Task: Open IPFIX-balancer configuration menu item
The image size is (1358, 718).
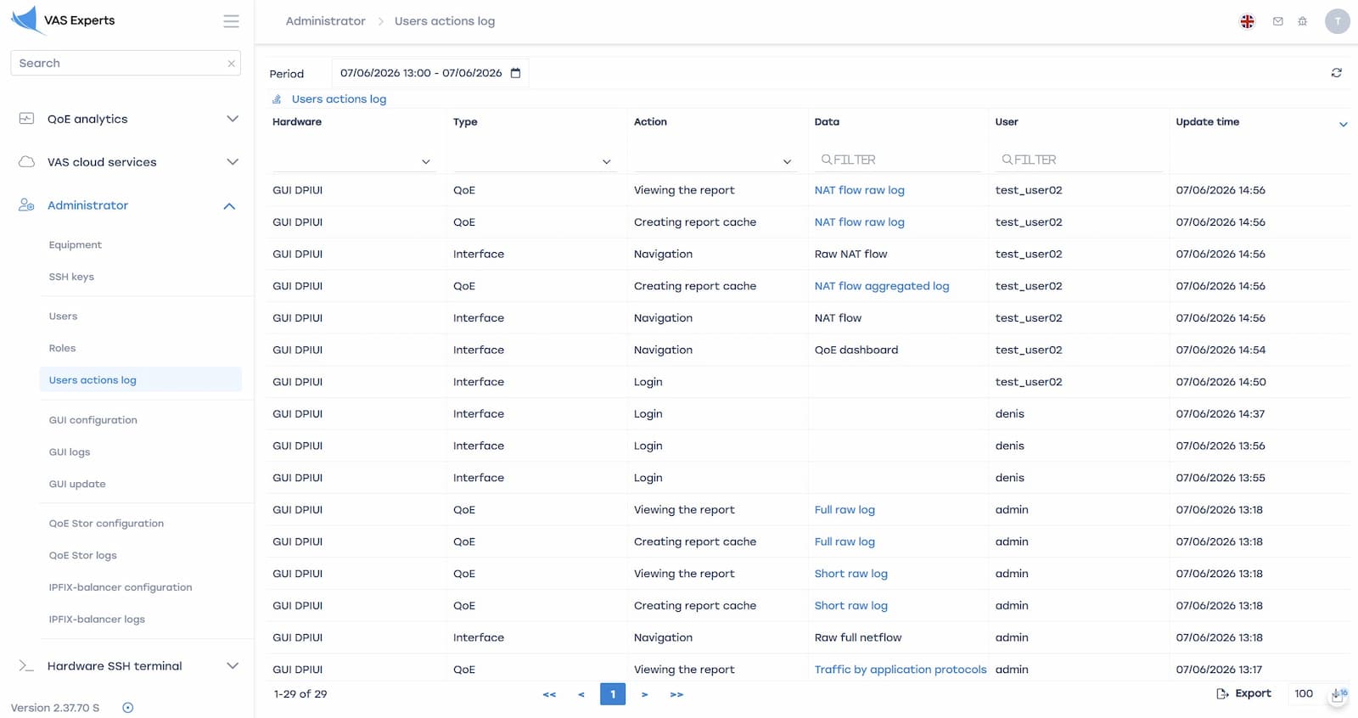Action: coord(121,587)
